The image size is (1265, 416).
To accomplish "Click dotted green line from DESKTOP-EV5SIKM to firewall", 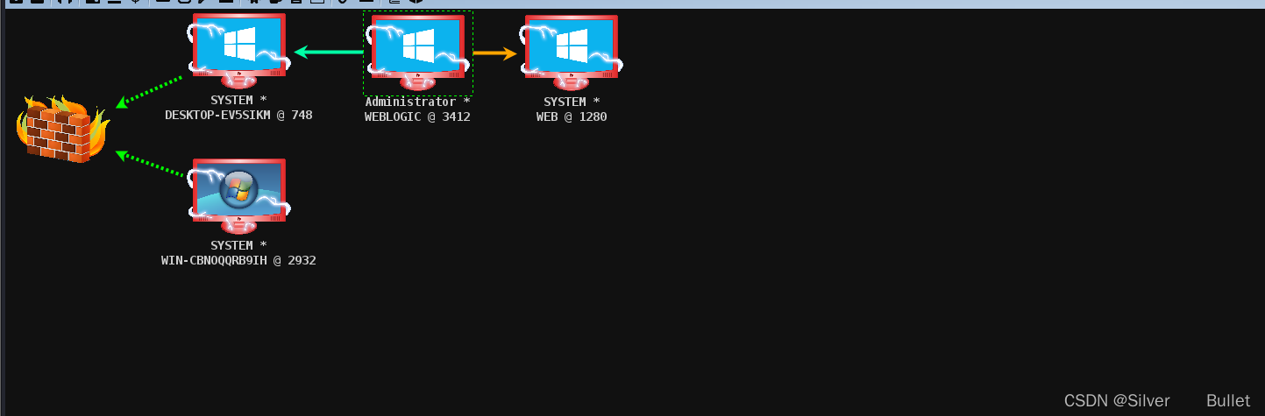I will click(149, 91).
